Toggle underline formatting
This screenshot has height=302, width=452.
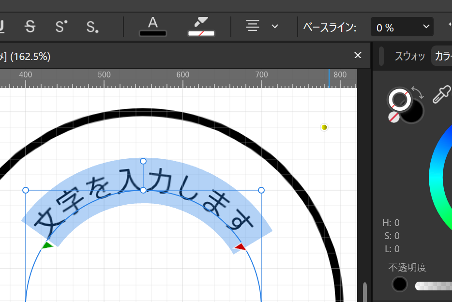tap(2, 27)
